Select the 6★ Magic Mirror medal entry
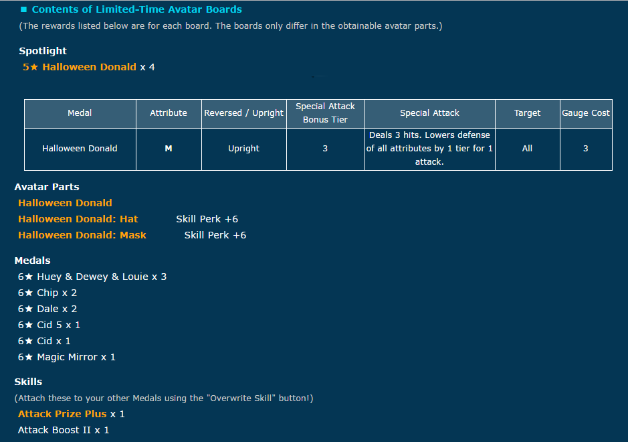The image size is (628, 442). [x=67, y=357]
